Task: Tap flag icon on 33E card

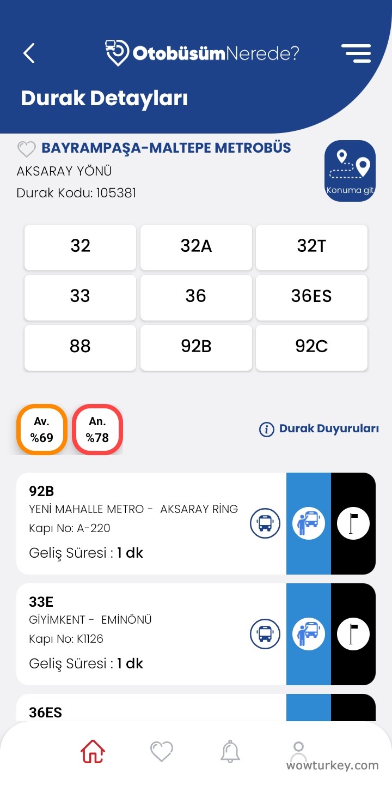Action: tap(353, 634)
